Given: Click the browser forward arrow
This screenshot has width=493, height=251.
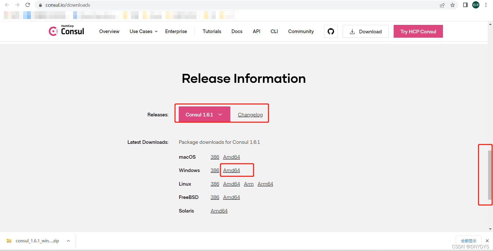Looking at the screenshot, I should tap(17, 5).
